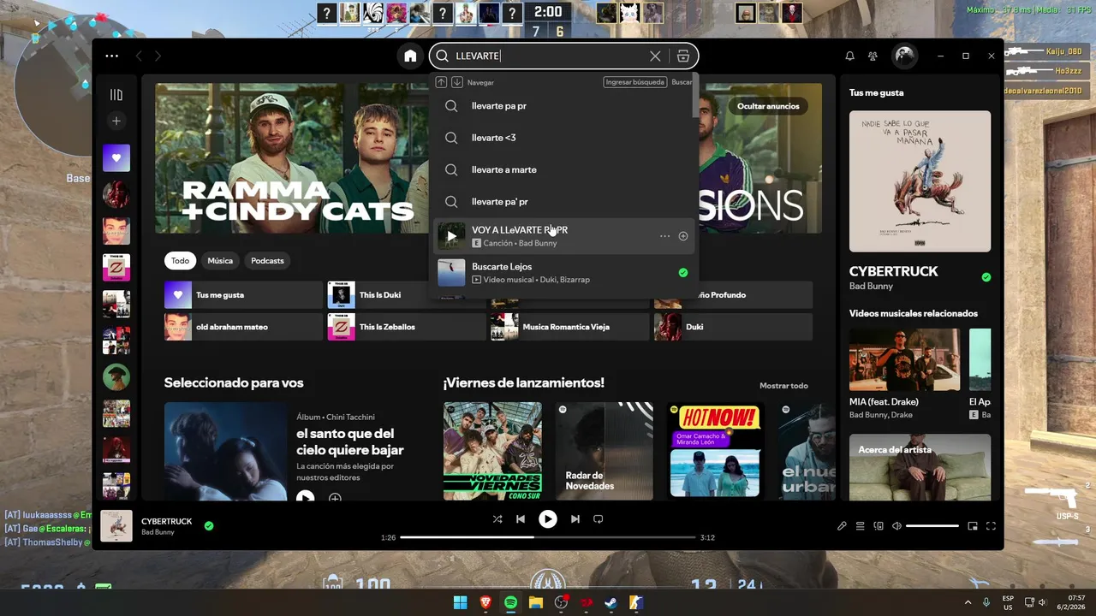Open 'Novedades Viernes Cono Sur' playlist cover
This screenshot has width=1096, height=616.
[492, 451]
